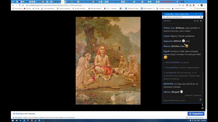Bookmark this page with star icon
Viewport: 218px width, 122px height.
(183, 5)
